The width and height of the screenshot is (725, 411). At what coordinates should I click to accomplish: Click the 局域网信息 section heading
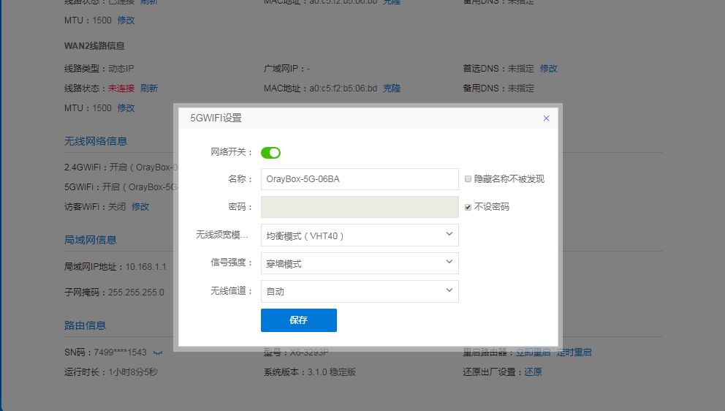tap(90, 240)
